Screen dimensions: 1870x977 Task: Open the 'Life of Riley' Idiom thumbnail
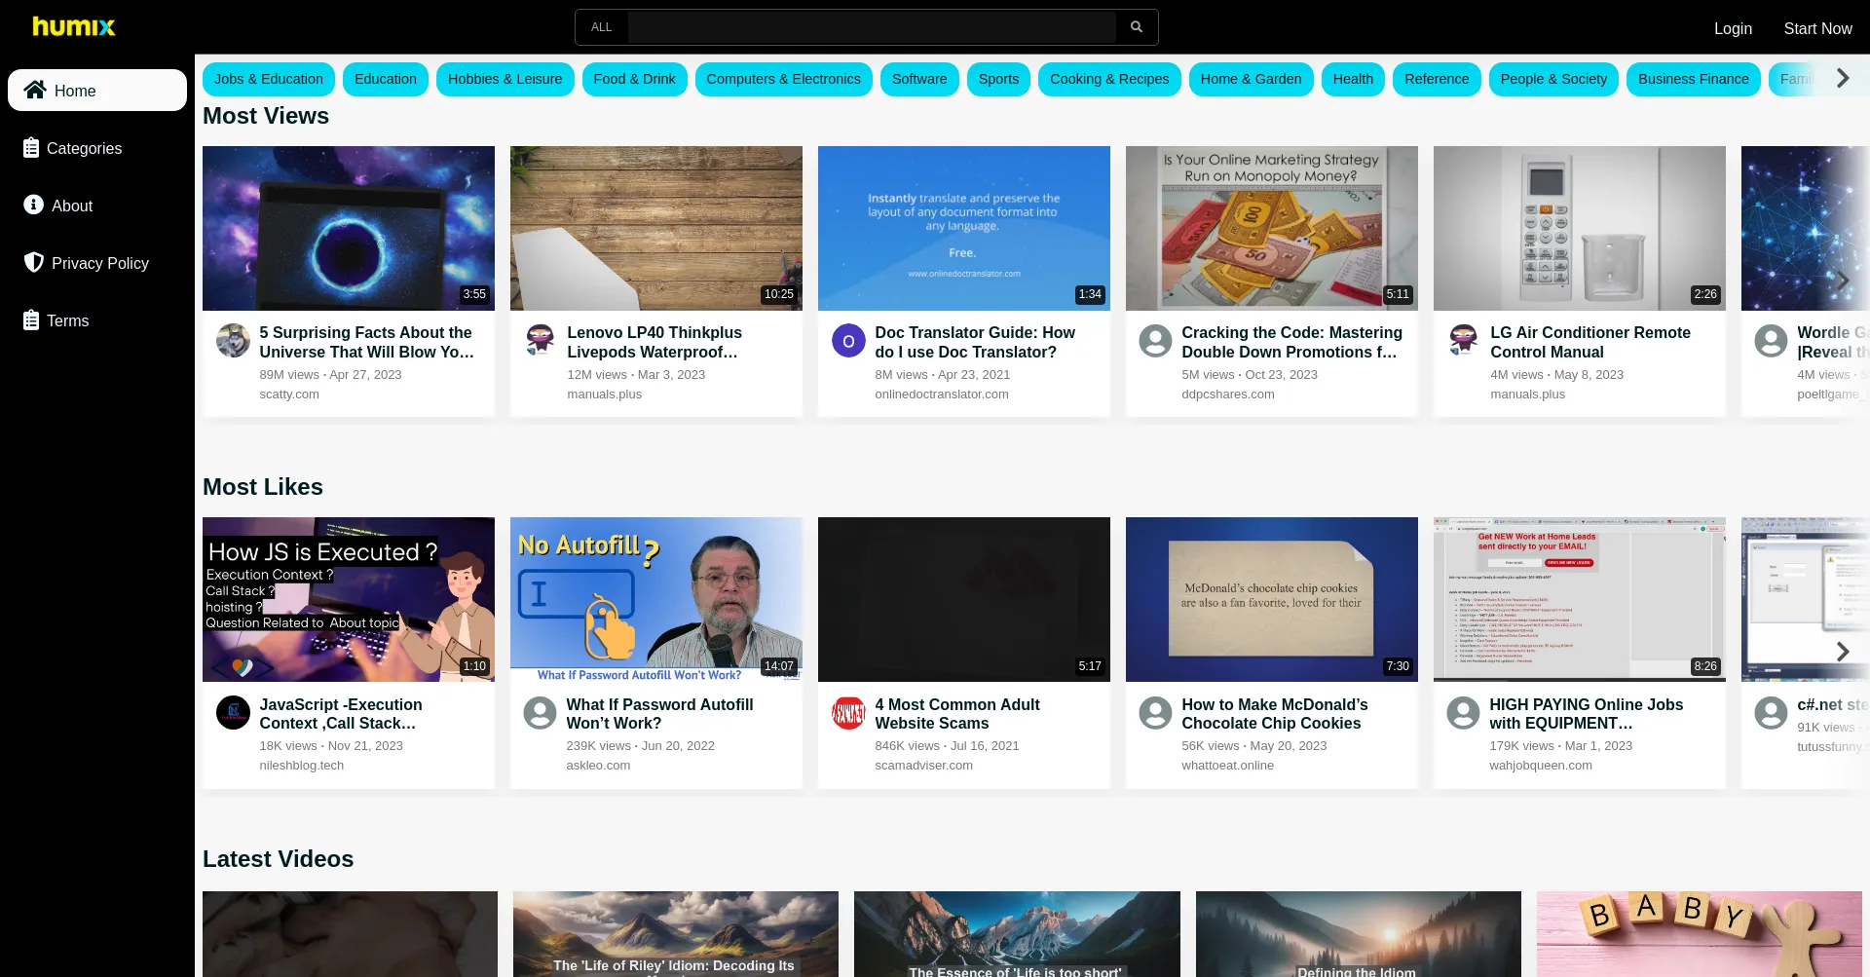coord(676,934)
